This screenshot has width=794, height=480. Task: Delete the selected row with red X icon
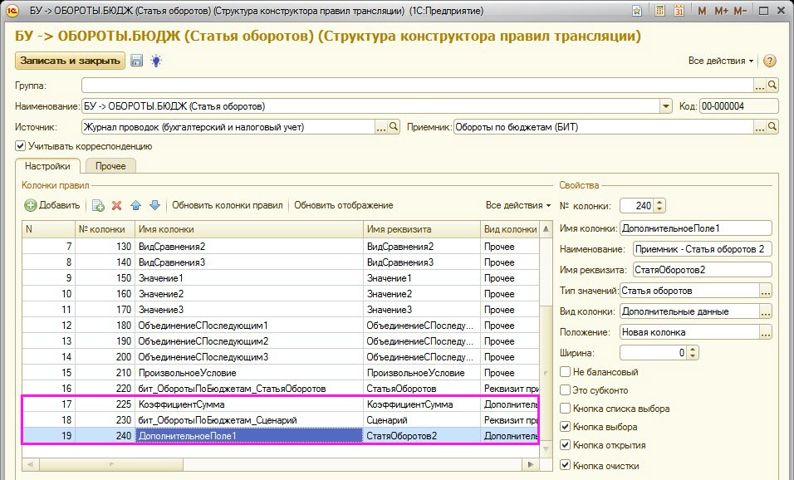(116, 205)
